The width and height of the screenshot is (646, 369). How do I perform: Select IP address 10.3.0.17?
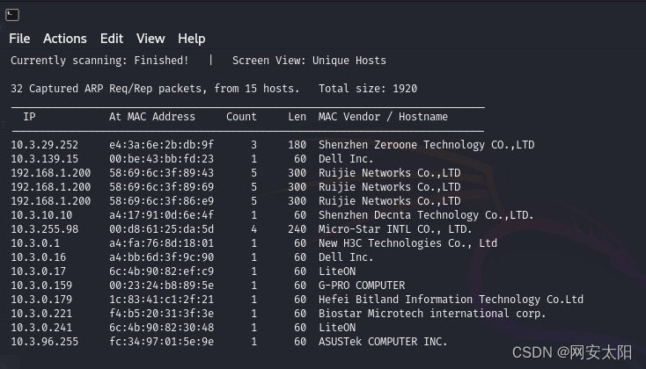(39, 271)
